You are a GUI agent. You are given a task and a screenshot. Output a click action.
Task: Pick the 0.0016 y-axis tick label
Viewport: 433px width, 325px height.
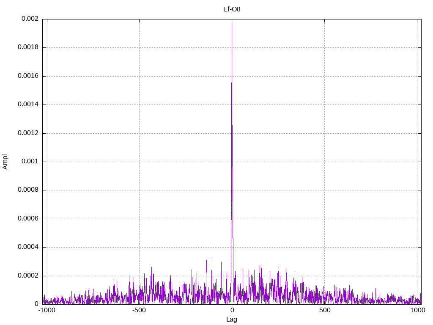click(28, 76)
